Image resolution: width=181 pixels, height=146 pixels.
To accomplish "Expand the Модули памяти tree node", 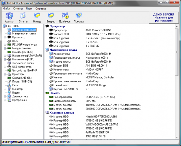I will [5, 48].
